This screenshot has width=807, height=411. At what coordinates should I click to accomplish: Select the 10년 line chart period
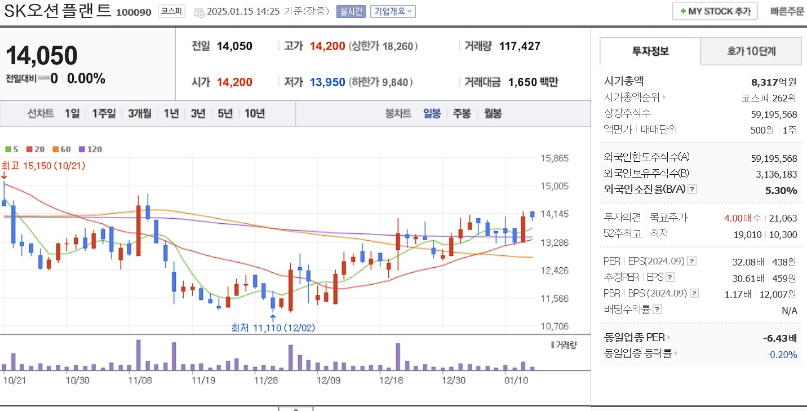point(255,113)
